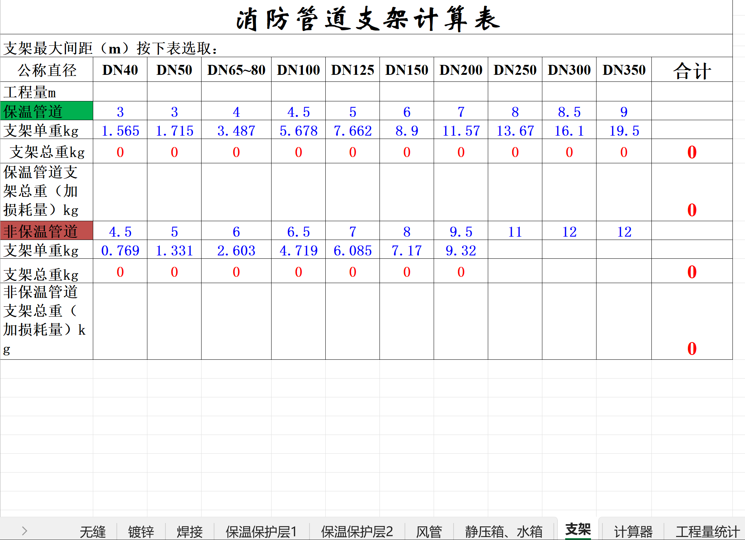Select the 9.32 cell under DN200
The image size is (745, 540).
coord(461,250)
